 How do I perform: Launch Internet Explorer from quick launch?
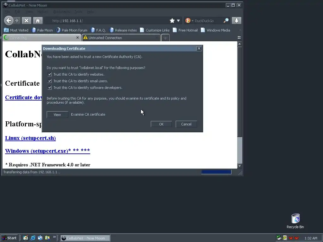click(x=33, y=238)
